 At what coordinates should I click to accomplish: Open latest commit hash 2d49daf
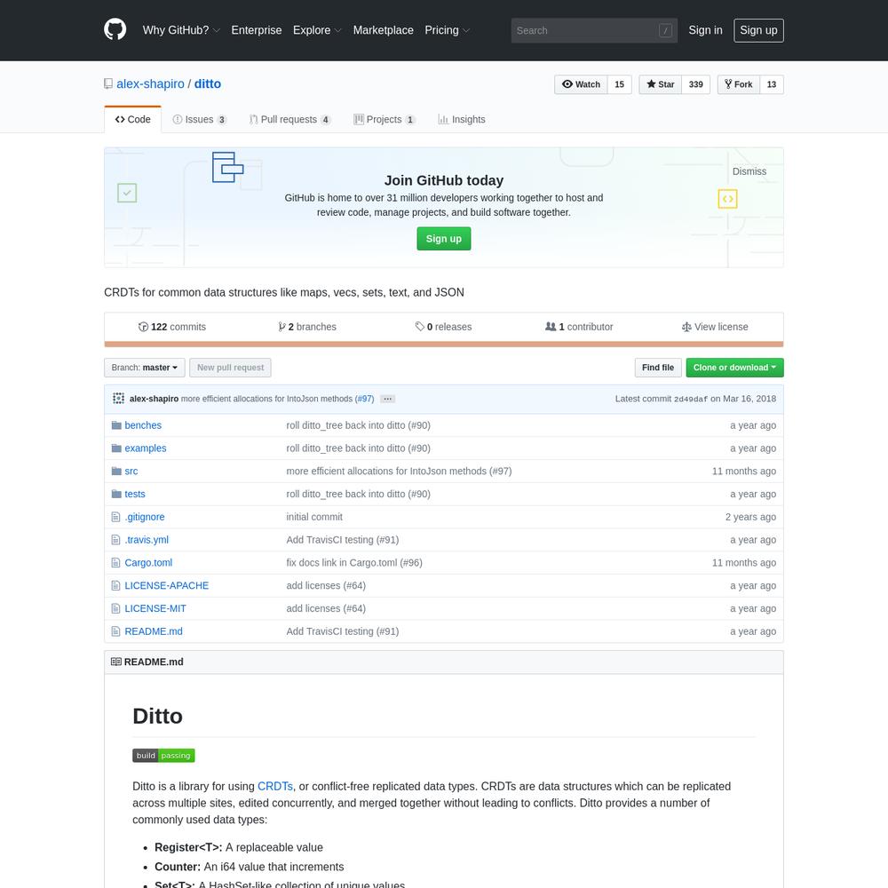click(x=690, y=400)
